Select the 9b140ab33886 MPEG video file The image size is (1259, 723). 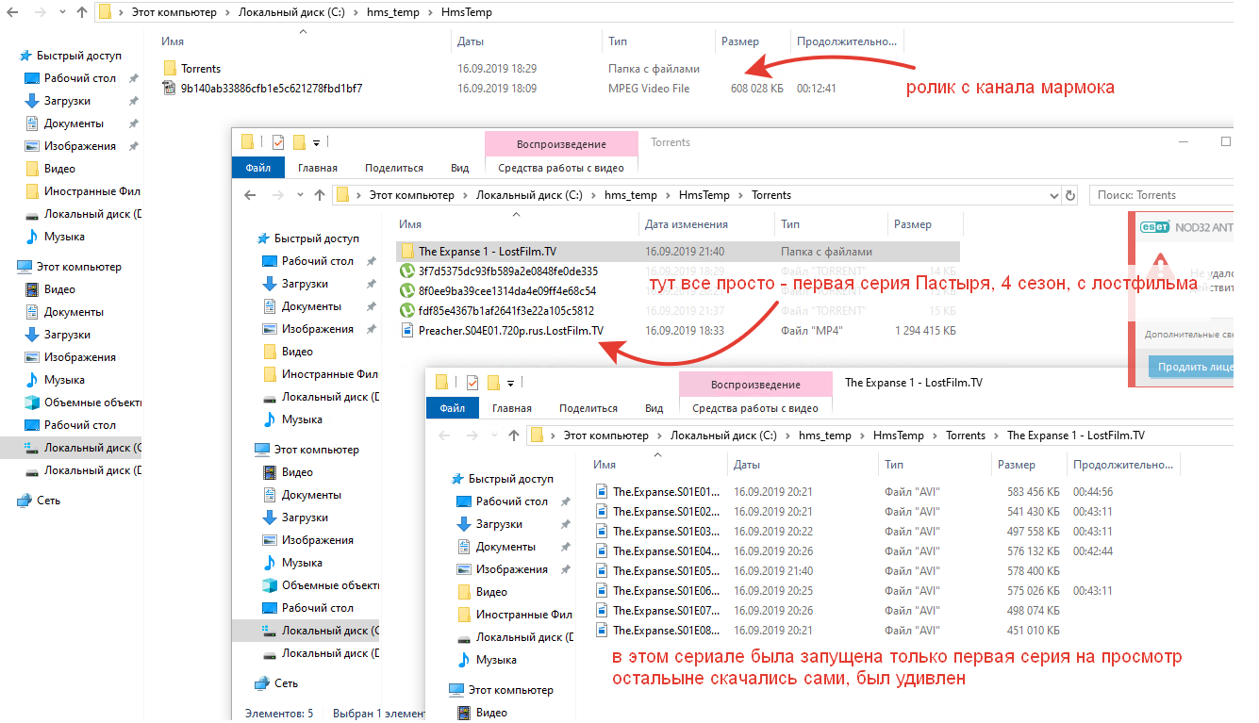(271, 89)
